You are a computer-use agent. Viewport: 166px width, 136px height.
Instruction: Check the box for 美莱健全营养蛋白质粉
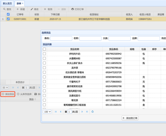[44, 77]
